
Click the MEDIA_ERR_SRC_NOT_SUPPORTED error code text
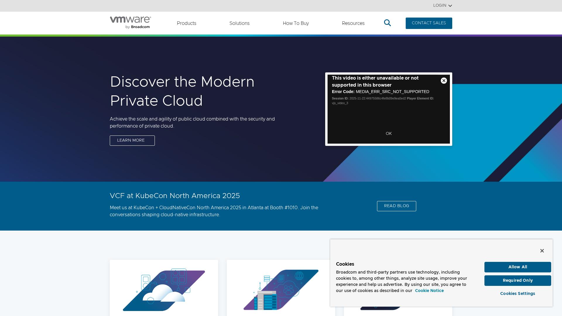(x=392, y=92)
